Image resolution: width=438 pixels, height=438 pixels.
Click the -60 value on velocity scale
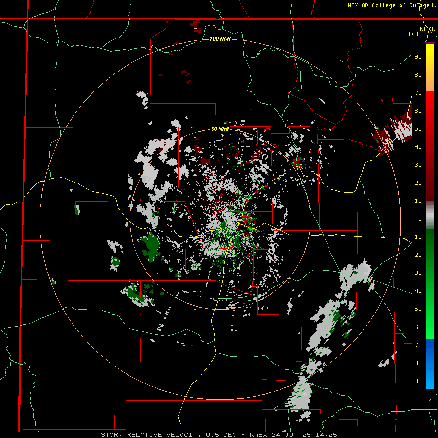(x=416, y=327)
